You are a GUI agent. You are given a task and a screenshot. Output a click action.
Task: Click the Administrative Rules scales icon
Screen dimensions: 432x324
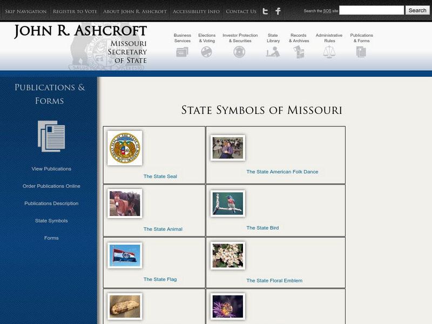click(x=329, y=52)
